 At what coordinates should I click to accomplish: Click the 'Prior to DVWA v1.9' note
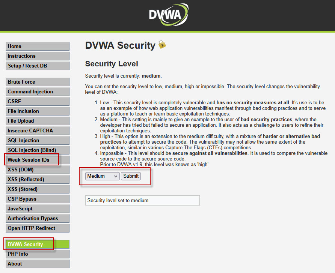tap(155, 165)
